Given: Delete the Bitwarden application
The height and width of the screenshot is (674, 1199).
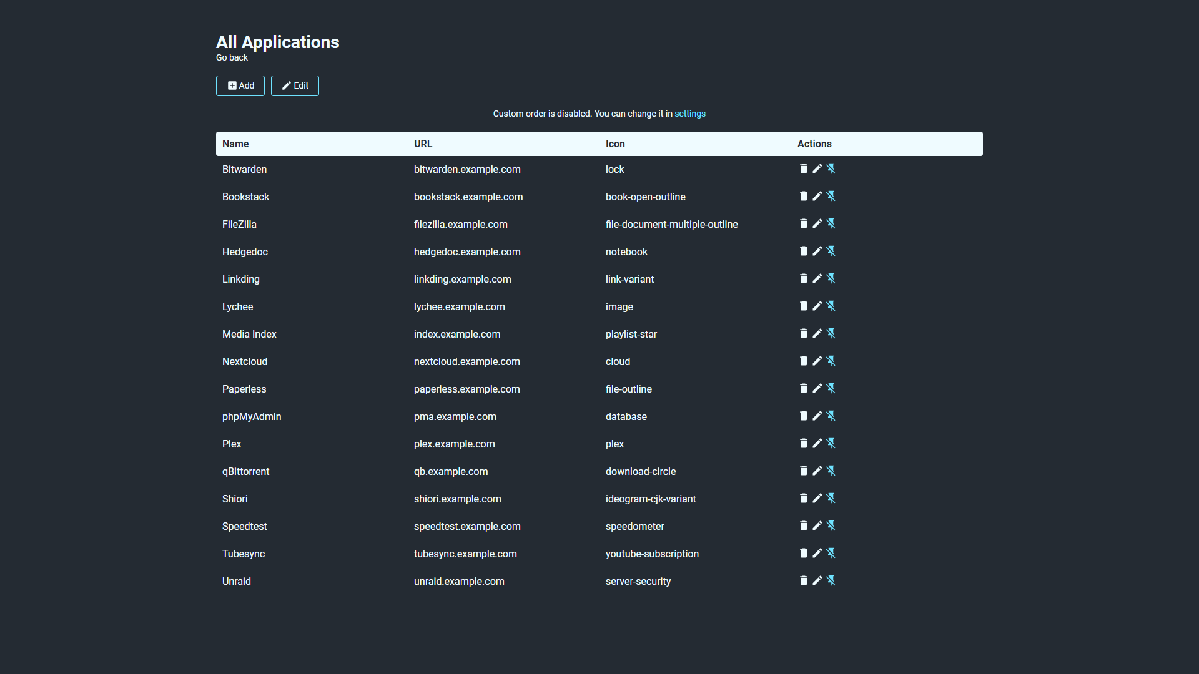Looking at the screenshot, I should point(804,169).
